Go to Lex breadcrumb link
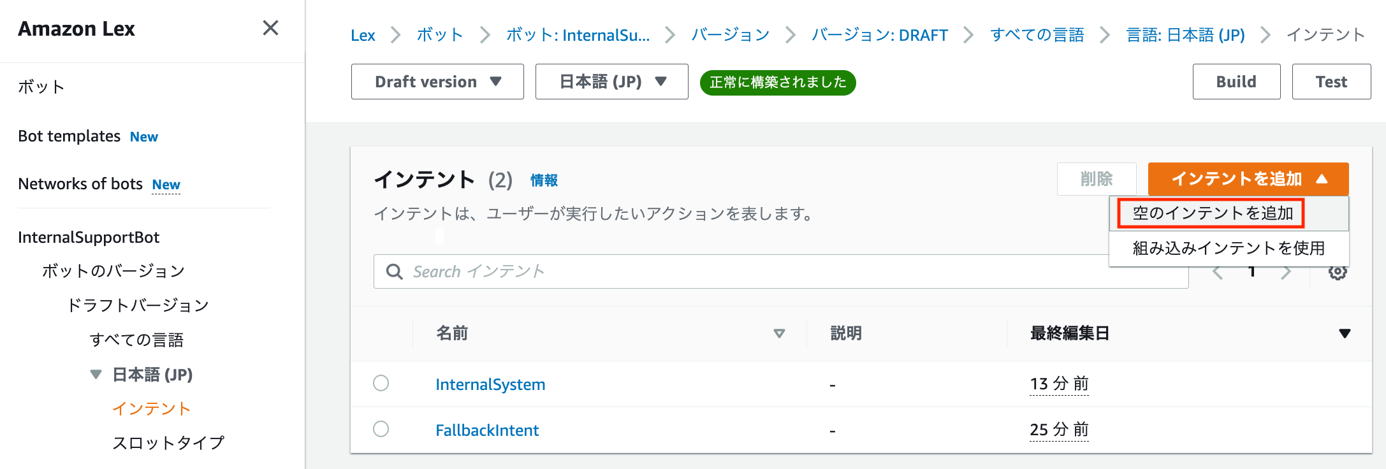Image resolution: width=1386 pixels, height=469 pixels. (x=363, y=35)
